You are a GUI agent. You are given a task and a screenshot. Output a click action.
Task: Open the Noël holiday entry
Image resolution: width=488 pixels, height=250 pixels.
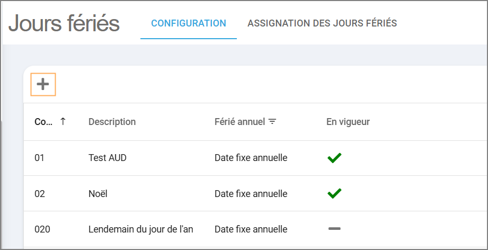click(x=98, y=193)
